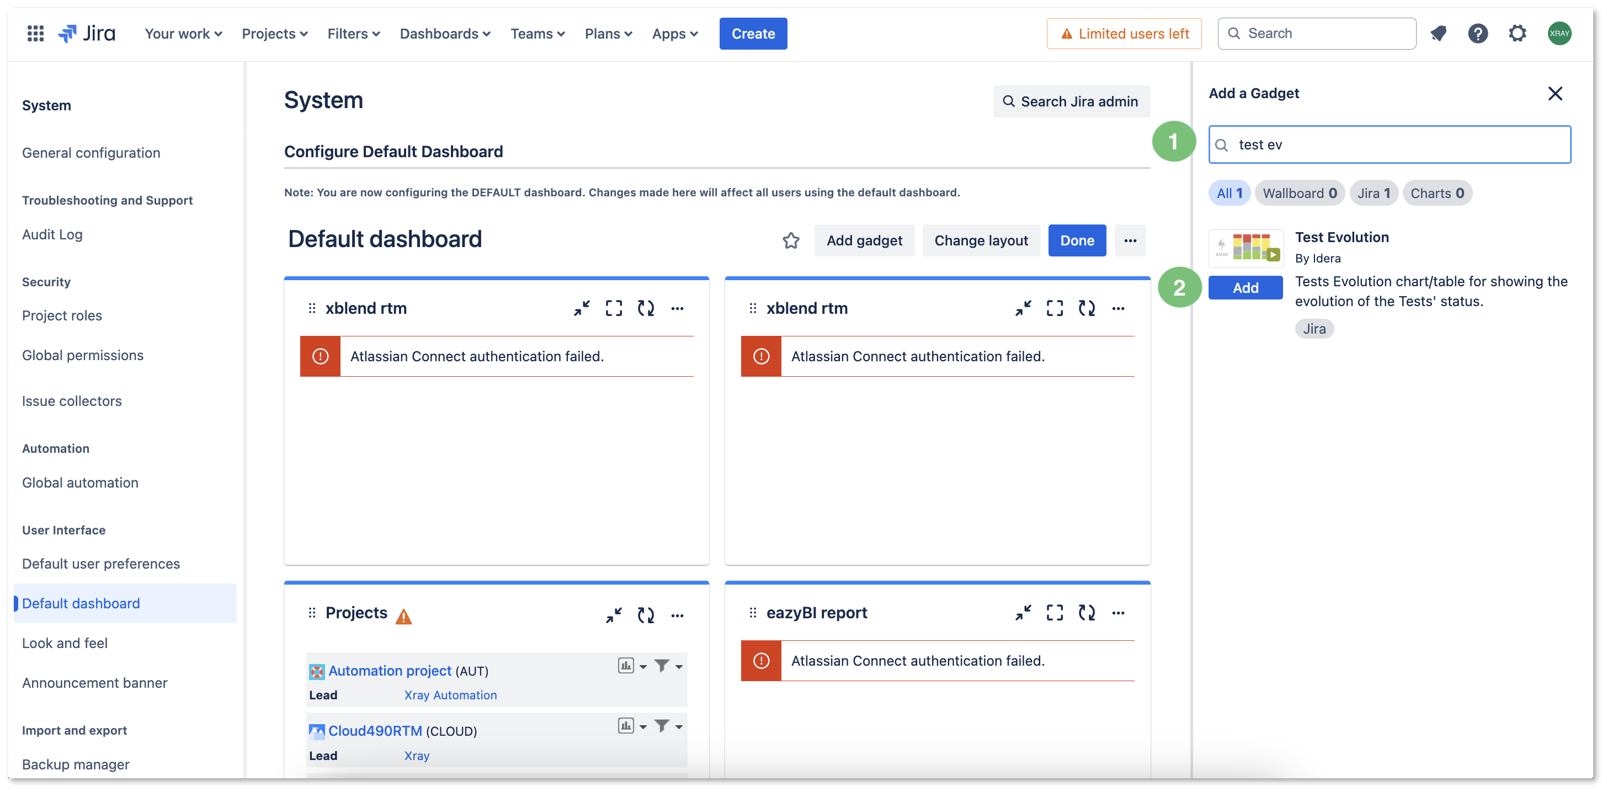
Task: Open Global automation in sidebar
Action: click(80, 483)
